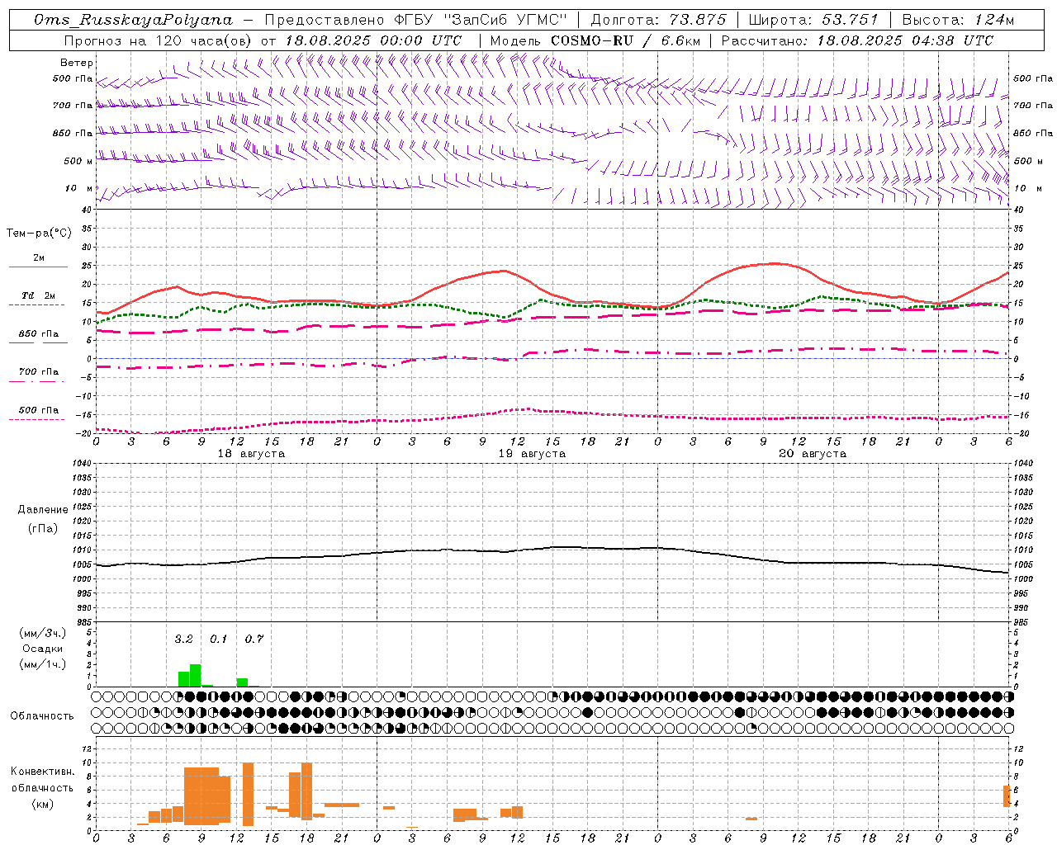1057x845 pixels.
Task: Click the (мм/3ч.) precipitation unit label
Action: (x=42, y=633)
